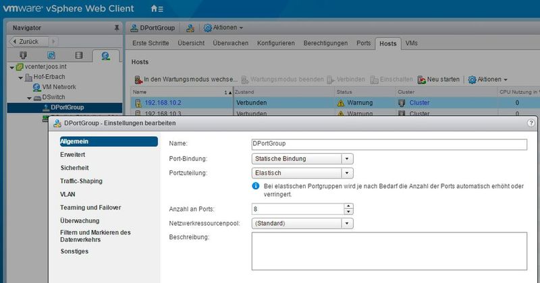Switch to the VMs tab
The height and width of the screenshot is (283, 540).
pyautogui.click(x=411, y=43)
